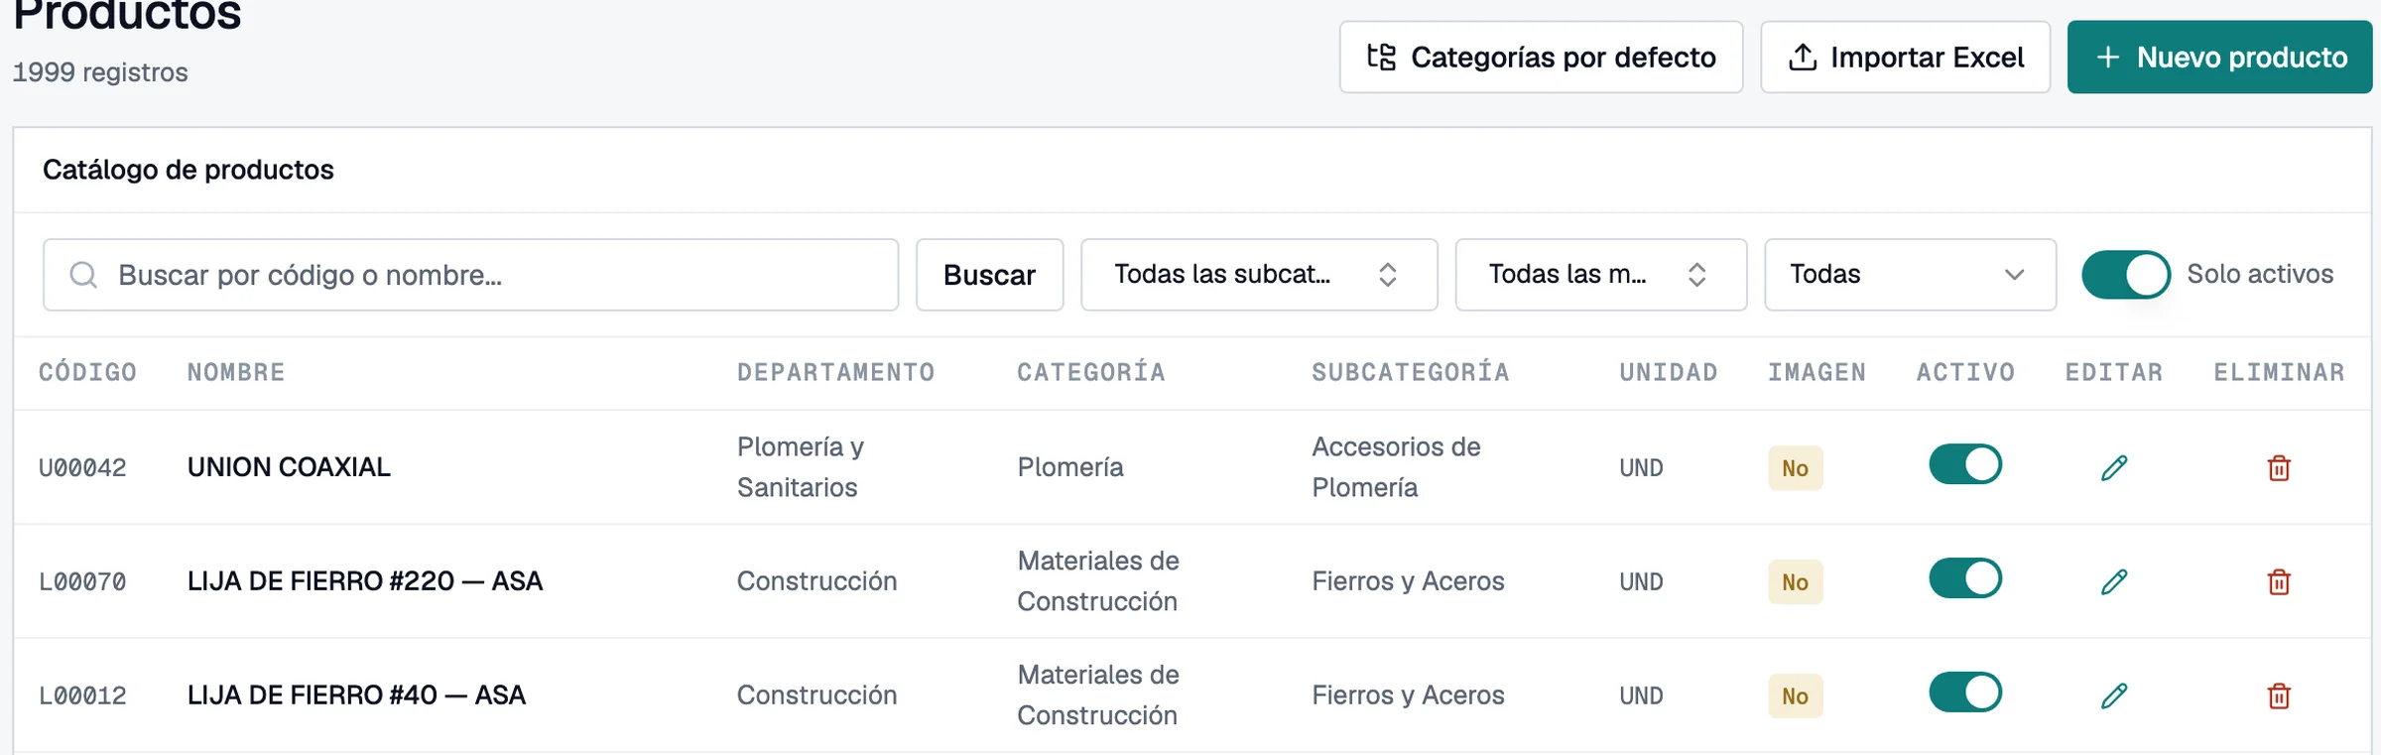
Task: Click the 1999 registros count
Action: (x=100, y=72)
